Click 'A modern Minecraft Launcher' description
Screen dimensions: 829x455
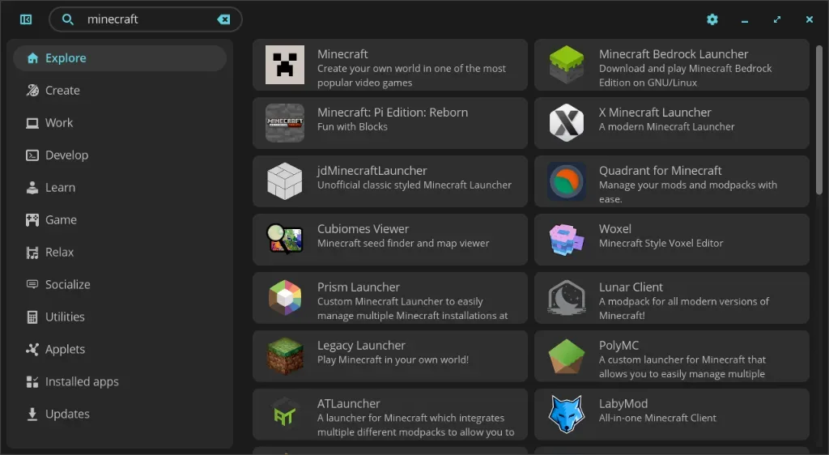click(667, 127)
